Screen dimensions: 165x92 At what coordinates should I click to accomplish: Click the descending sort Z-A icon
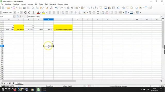pos(96,8)
